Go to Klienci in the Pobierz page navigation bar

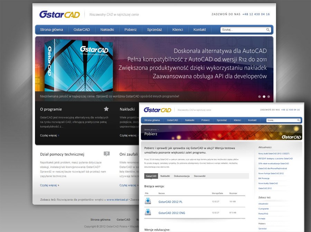point(237,120)
